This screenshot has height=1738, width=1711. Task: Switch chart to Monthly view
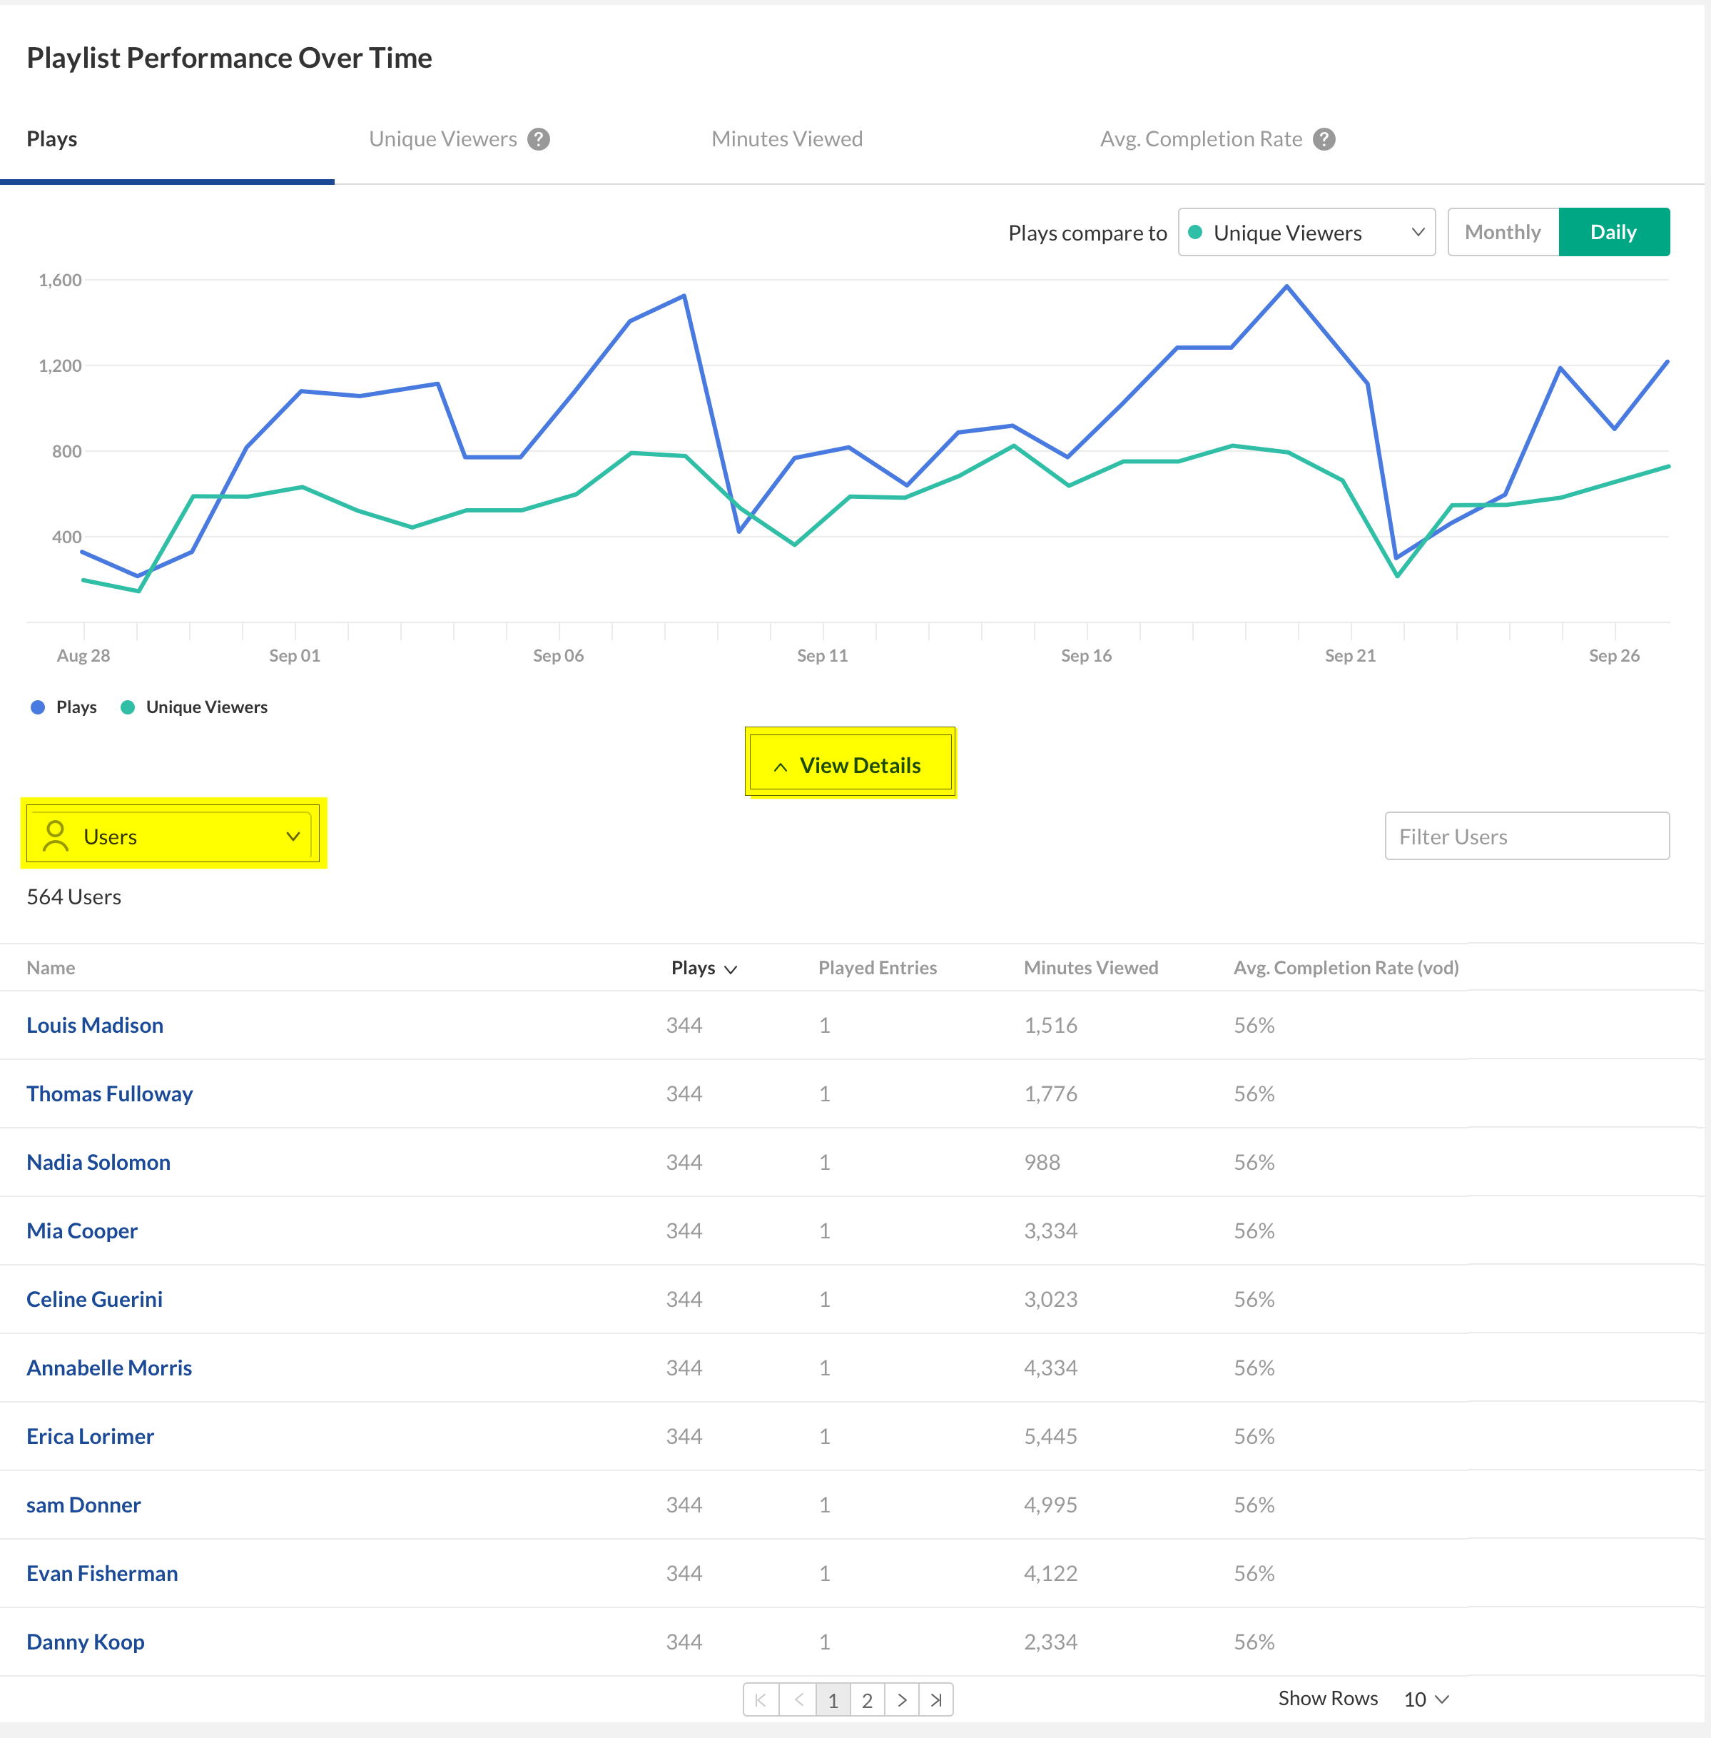pos(1503,232)
